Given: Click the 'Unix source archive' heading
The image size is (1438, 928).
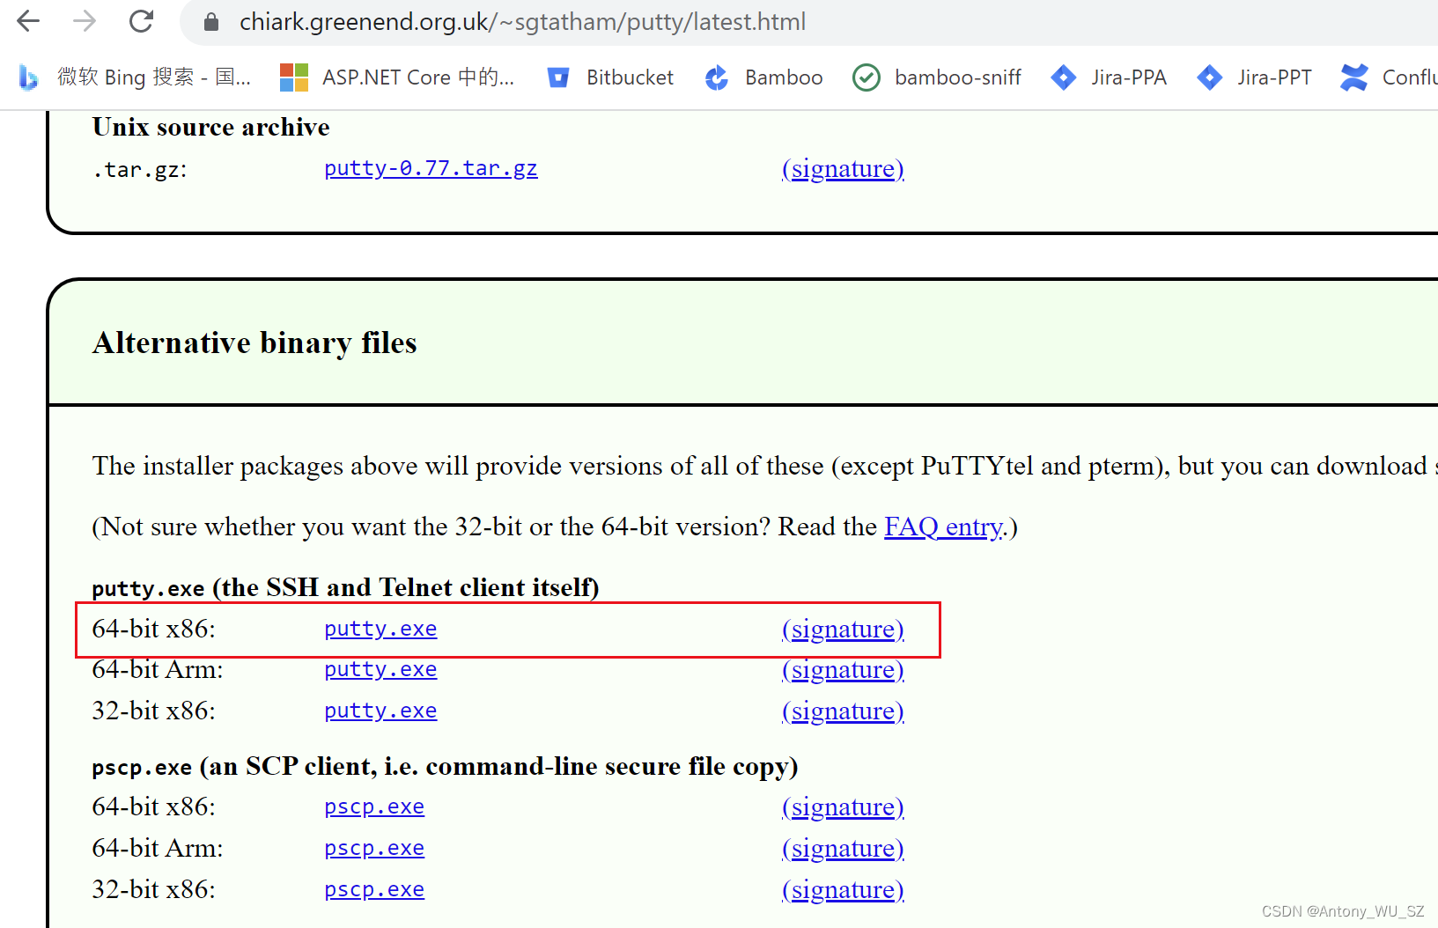Looking at the screenshot, I should [x=211, y=127].
